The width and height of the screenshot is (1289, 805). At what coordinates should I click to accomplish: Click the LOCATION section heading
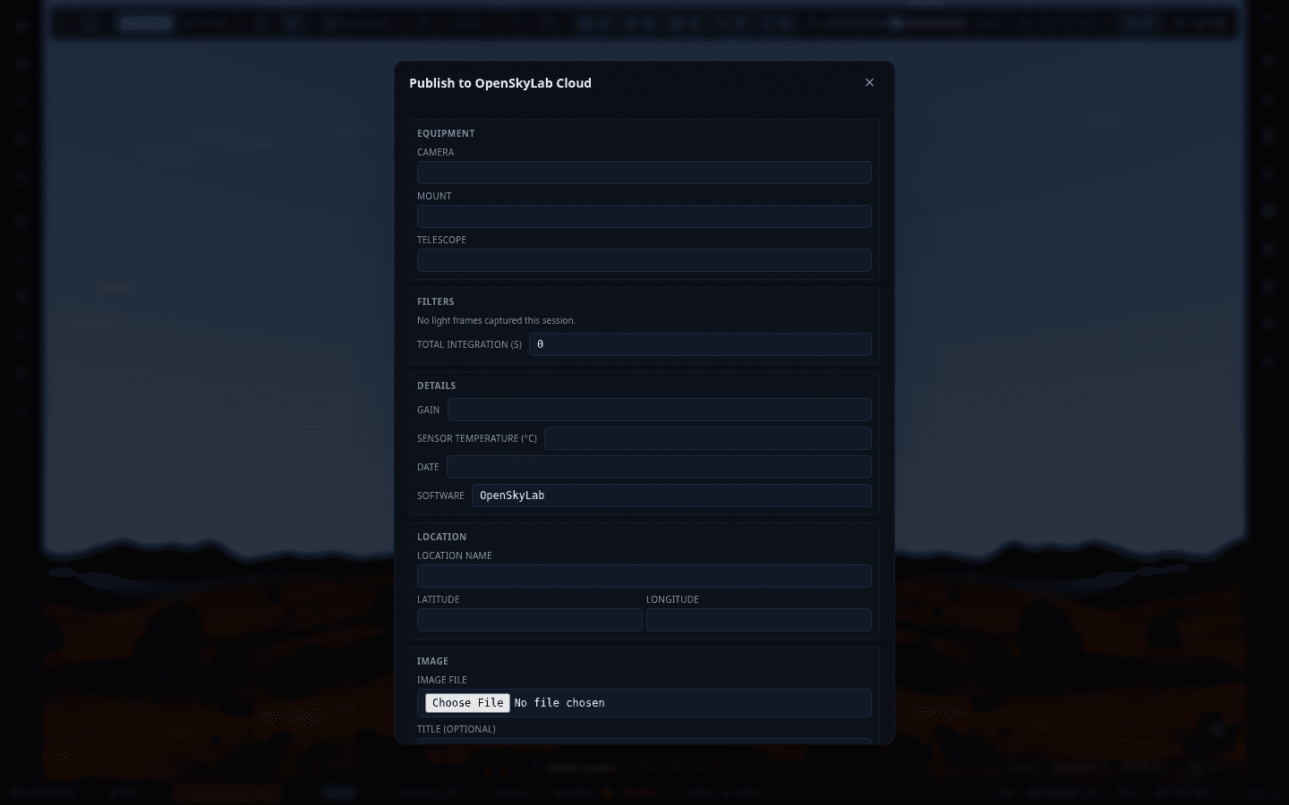441,537
